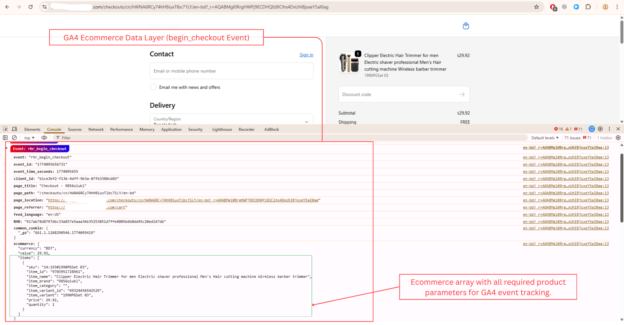Open the blue circle extension icon
This screenshot has height=325, width=624.
pos(576,7)
